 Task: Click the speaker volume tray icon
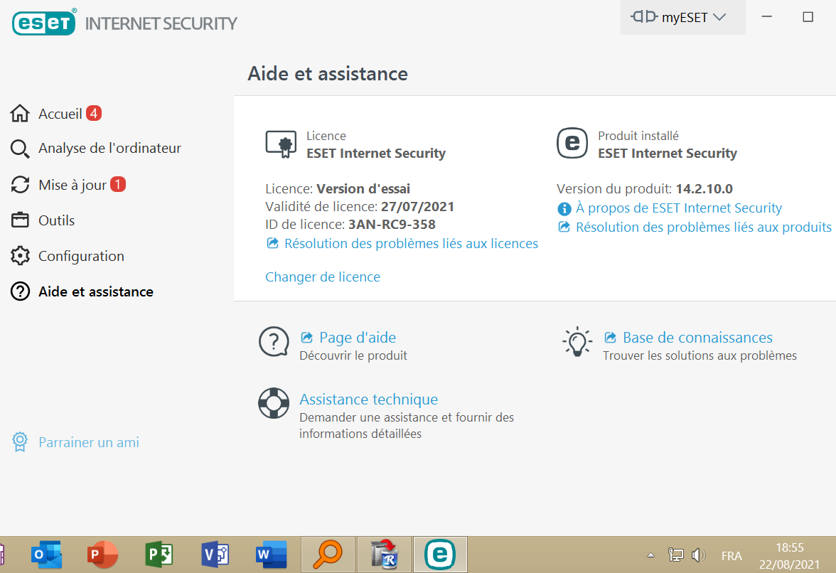point(698,555)
